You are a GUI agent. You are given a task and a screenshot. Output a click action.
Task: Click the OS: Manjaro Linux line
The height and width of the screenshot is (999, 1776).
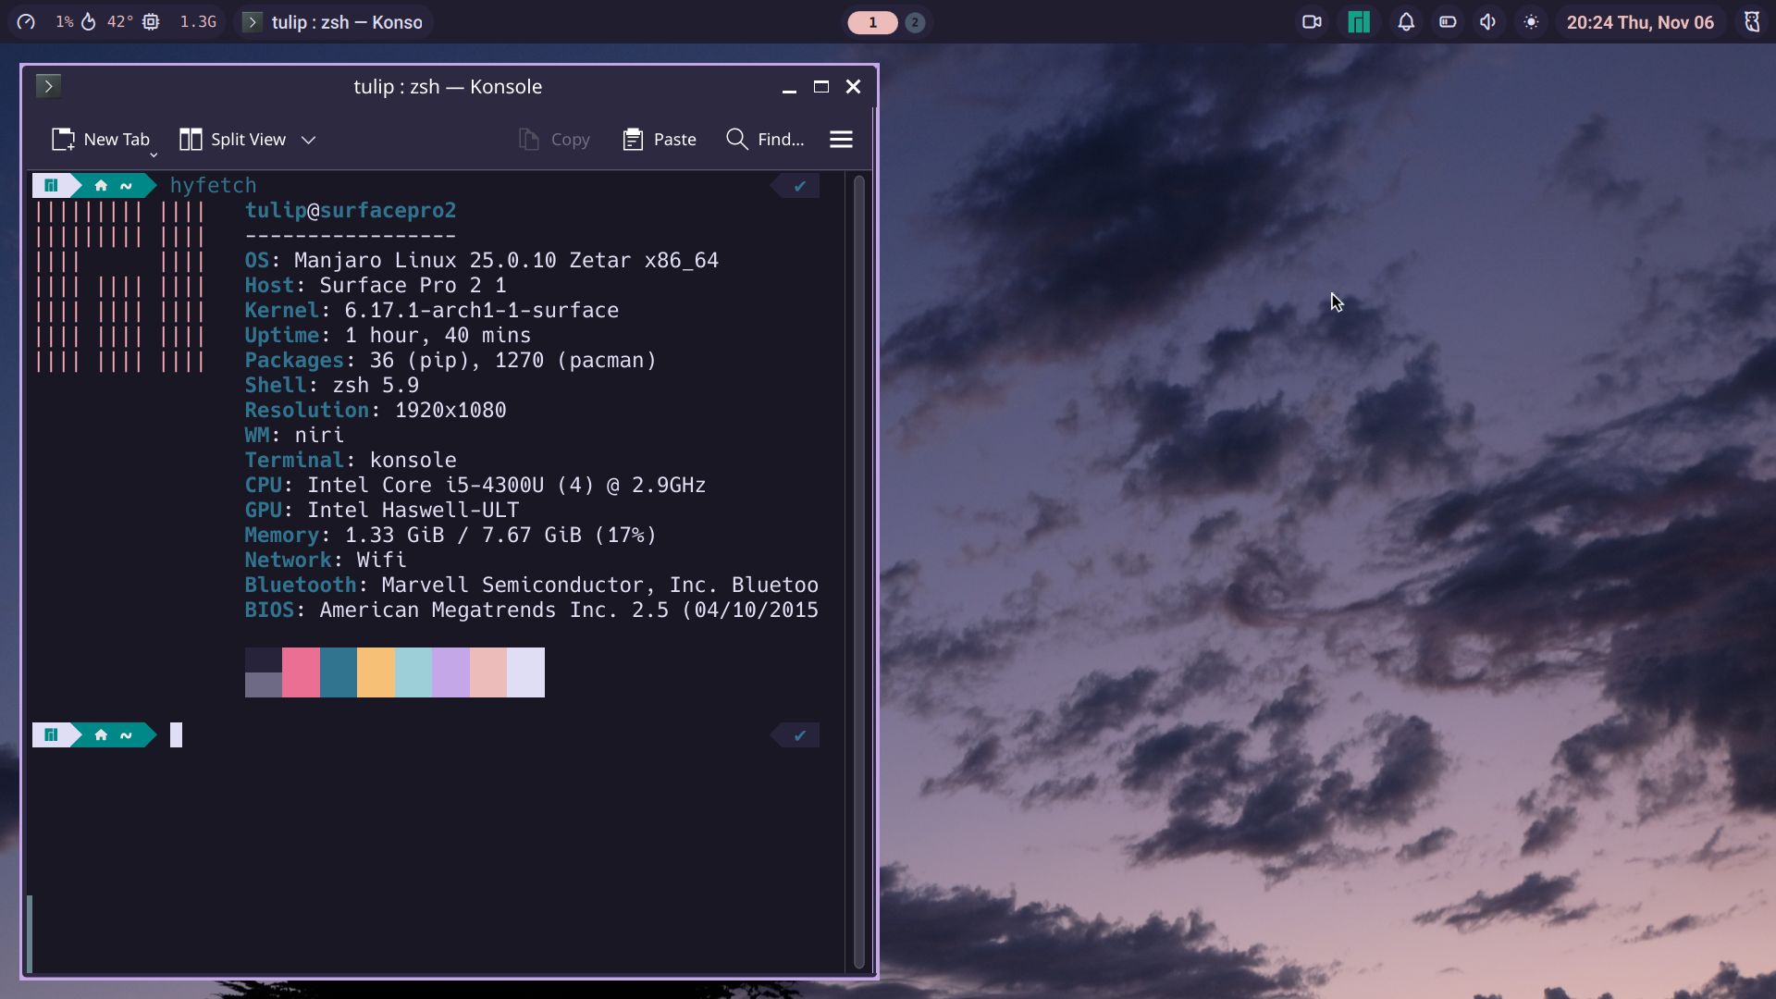(481, 261)
